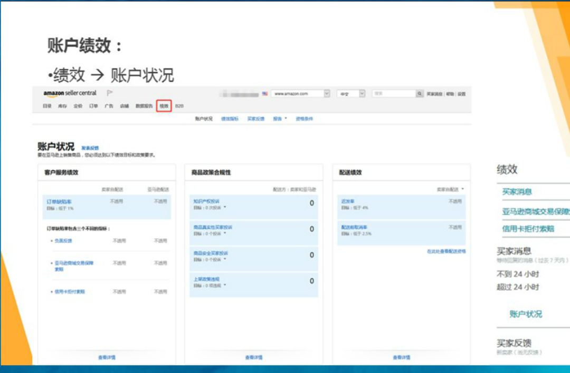Click into the search input field
The width and height of the screenshot is (570, 373).
click(394, 94)
